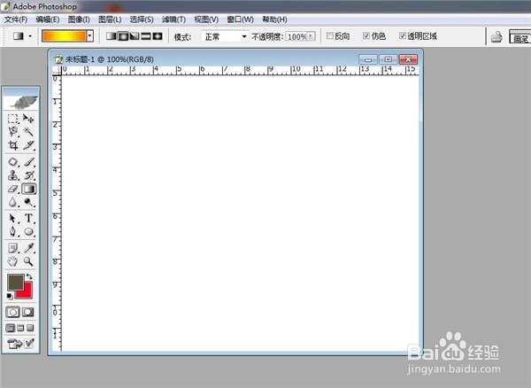
Task: Select the Zoom magnifier tool
Action: (28, 261)
